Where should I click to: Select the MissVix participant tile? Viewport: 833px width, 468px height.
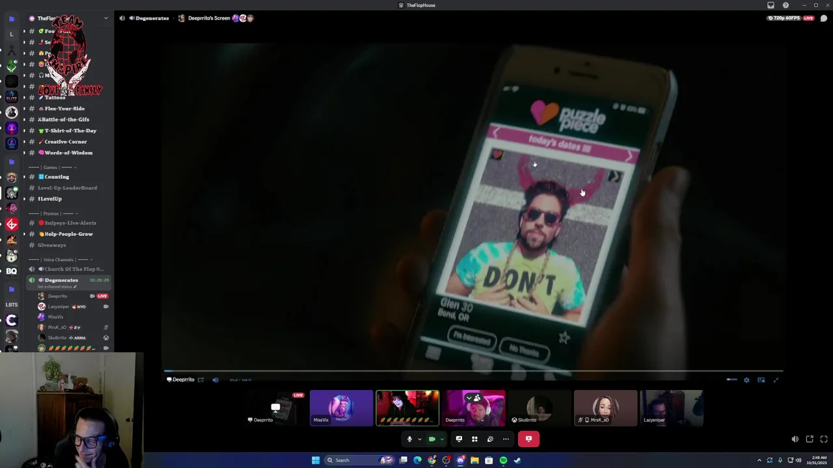pos(342,408)
